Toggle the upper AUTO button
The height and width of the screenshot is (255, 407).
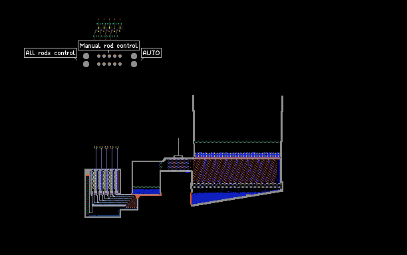point(134,56)
